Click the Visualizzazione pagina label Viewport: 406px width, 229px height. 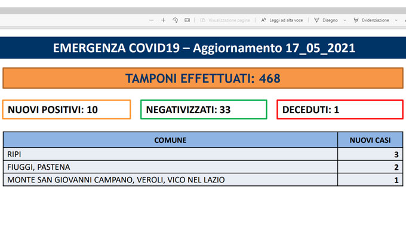tap(229, 20)
